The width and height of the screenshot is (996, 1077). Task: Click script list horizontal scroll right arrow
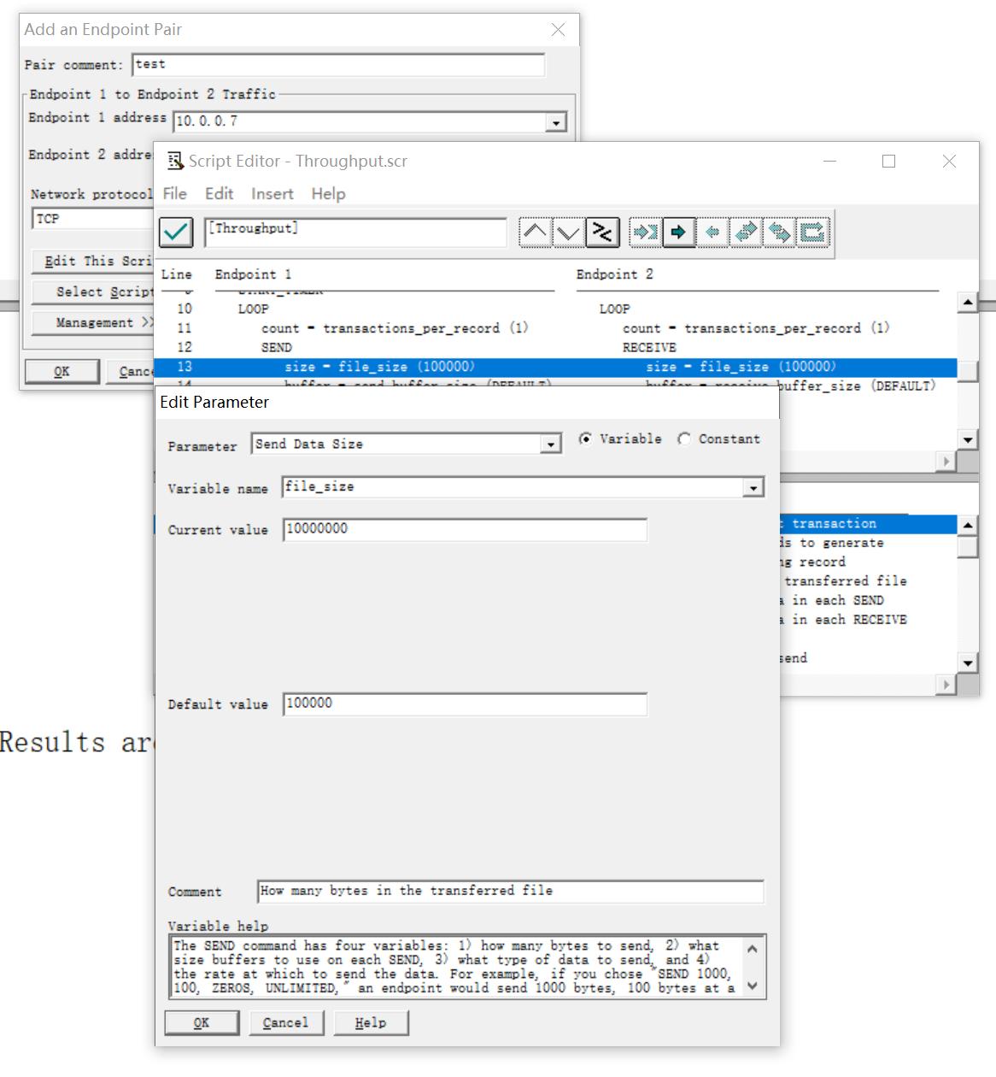946,461
